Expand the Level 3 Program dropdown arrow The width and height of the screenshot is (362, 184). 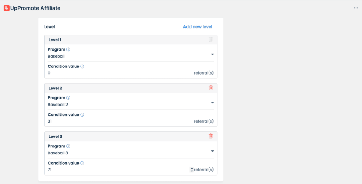tap(212, 151)
